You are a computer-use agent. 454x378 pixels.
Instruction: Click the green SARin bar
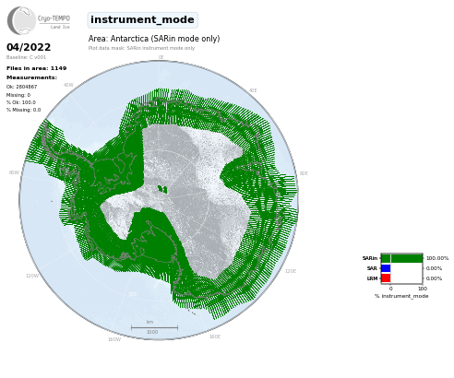401,258
